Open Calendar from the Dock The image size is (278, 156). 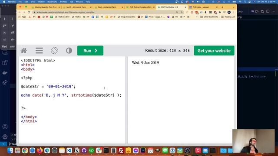[150, 150]
